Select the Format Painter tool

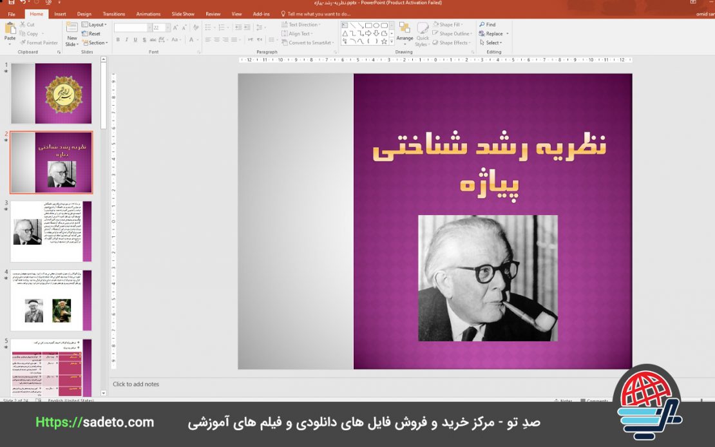tap(39, 43)
